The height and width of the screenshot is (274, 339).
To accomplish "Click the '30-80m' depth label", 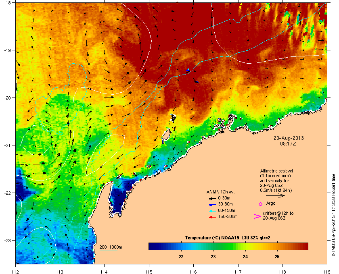I will pos(225,204).
